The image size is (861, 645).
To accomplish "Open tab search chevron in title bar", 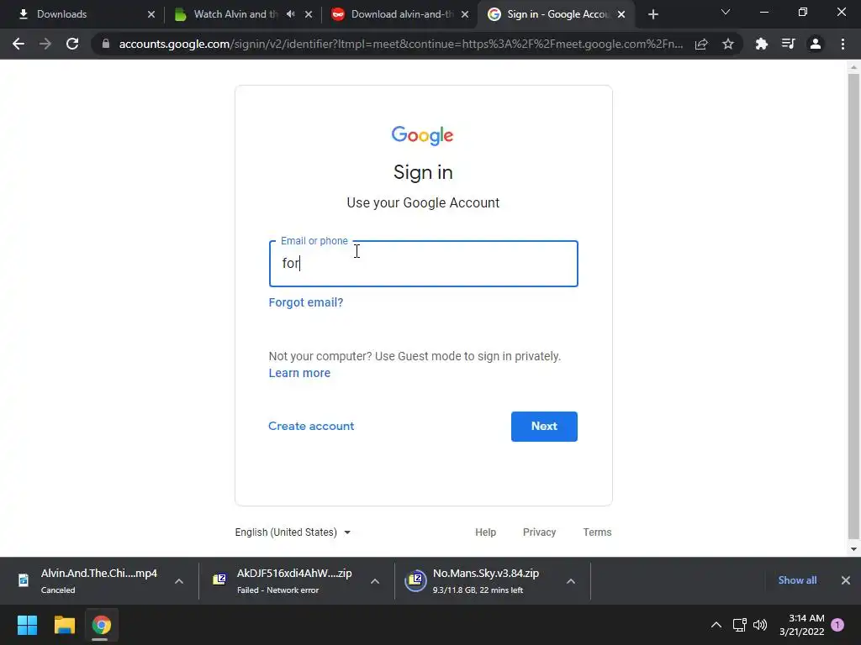I will pyautogui.click(x=726, y=12).
